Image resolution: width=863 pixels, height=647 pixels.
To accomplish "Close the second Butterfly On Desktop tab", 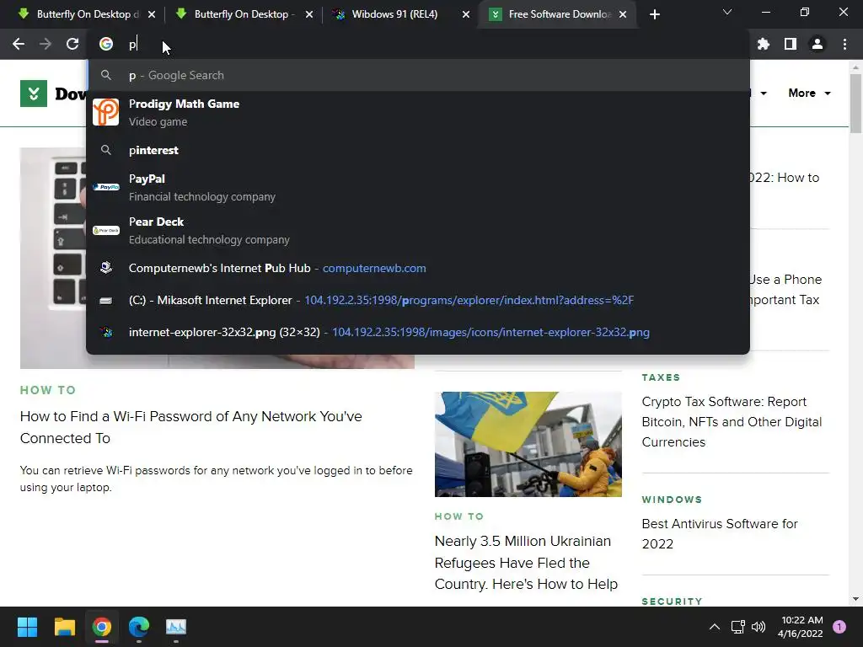I will [309, 14].
